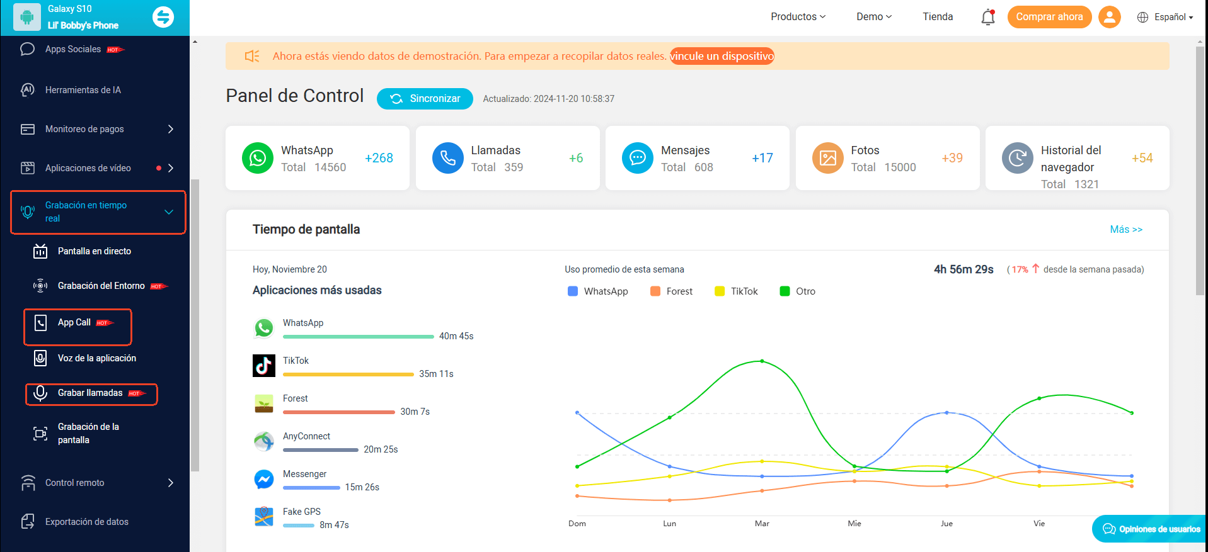Click the App Call phone icon
Viewport: 1208px width, 552px height.
pos(40,323)
